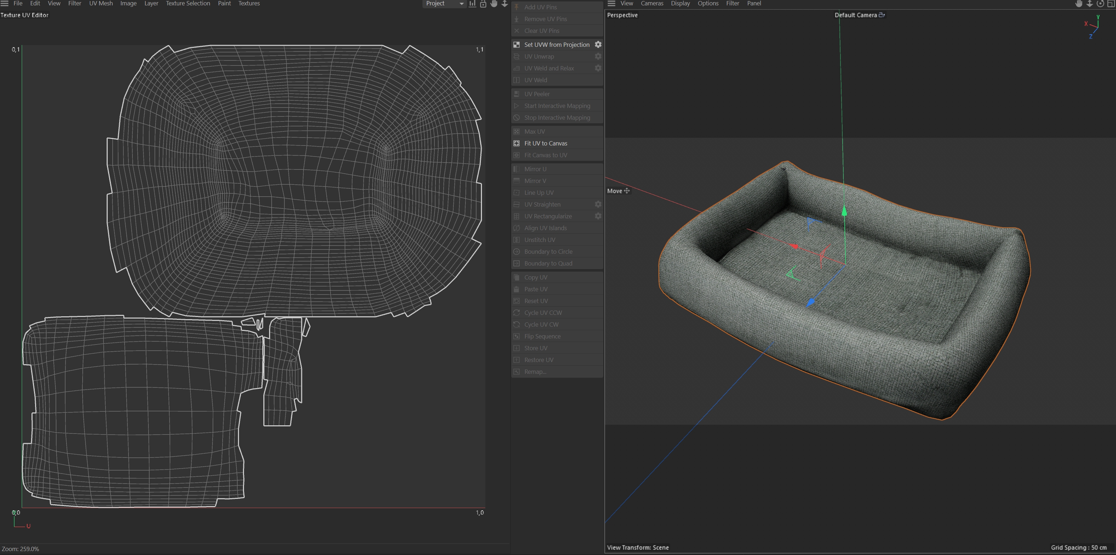Image resolution: width=1116 pixels, height=555 pixels.
Task: Open the viewport hamburger menu
Action: (611, 4)
